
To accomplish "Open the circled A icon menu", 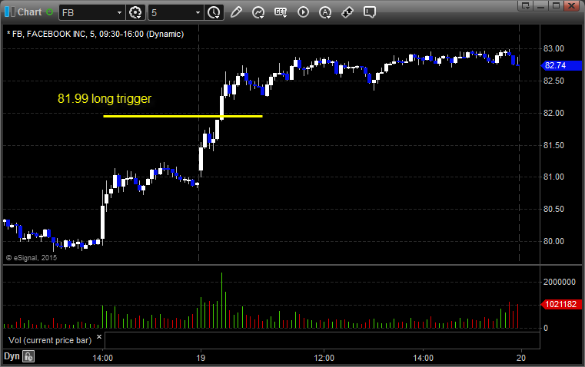I will 325,12.
